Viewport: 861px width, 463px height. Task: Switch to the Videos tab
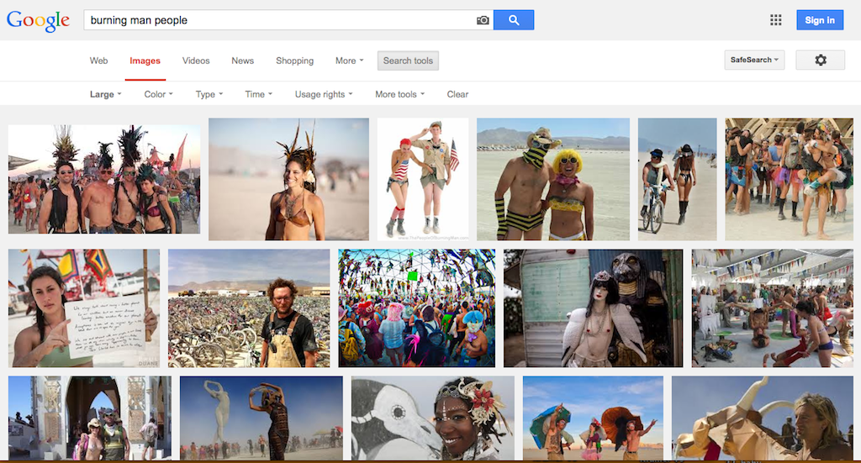196,61
